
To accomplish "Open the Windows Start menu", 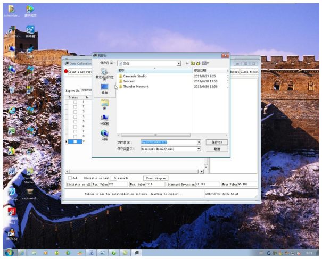I will 7,253.
